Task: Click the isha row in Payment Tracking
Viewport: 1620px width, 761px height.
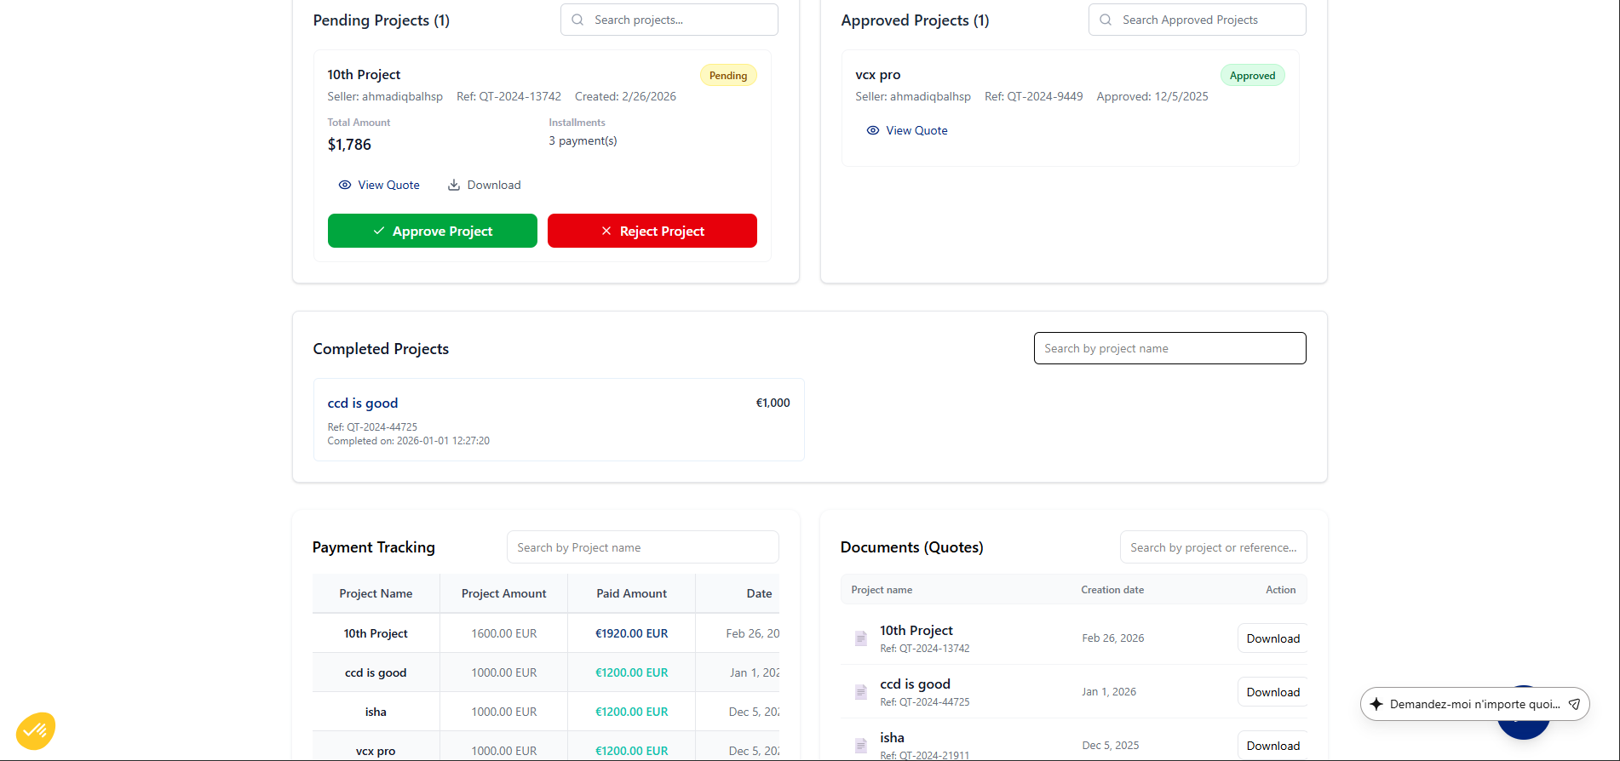Action: [546, 712]
